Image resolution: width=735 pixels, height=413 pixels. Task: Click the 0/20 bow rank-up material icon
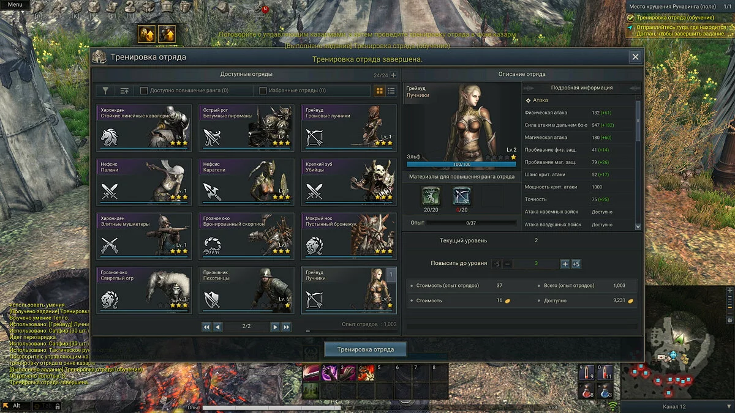click(462, 196)
